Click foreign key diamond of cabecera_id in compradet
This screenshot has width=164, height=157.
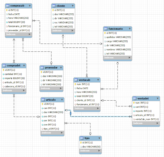coord(3,86)
